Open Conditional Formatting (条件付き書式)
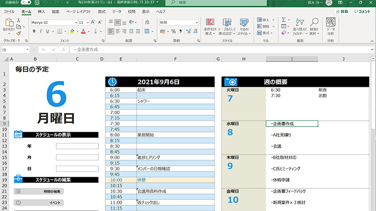376x211 pixels. pos(210,27)
